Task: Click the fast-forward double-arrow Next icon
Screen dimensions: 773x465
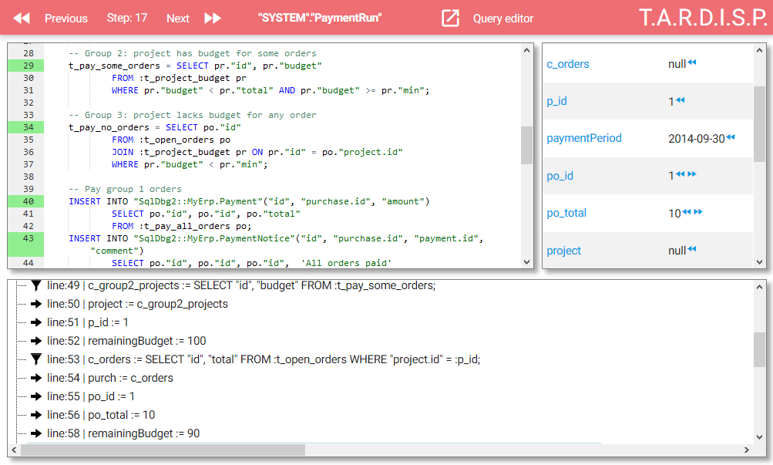Action: pyautogui.click(x=213, y=19)
